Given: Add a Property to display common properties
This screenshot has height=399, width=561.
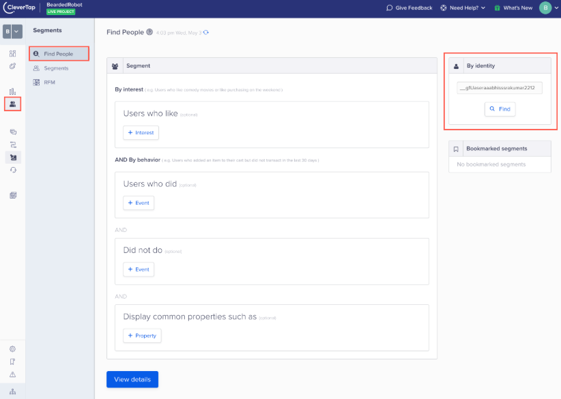Looking at the screenshot, I should [x=142, y=336].
